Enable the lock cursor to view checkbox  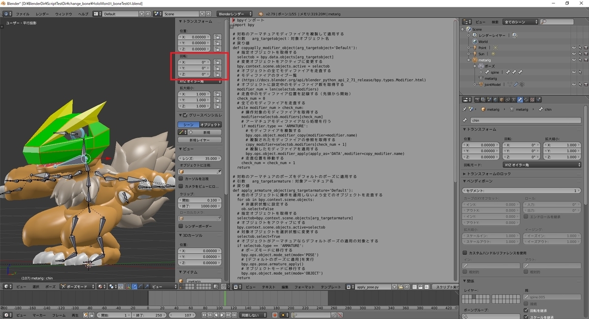(181, 179)
